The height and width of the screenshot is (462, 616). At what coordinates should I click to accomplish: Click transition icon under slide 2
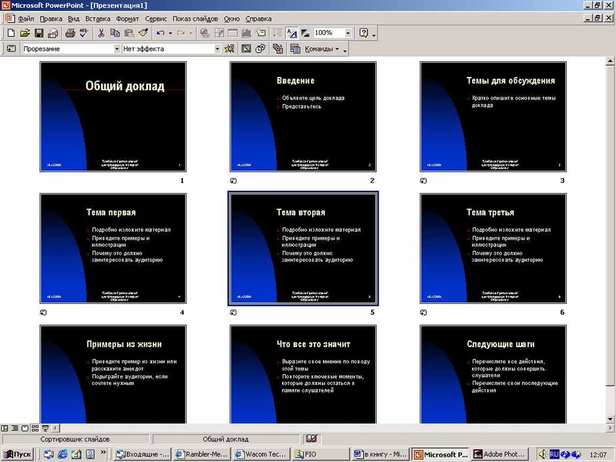coord(233,181)
